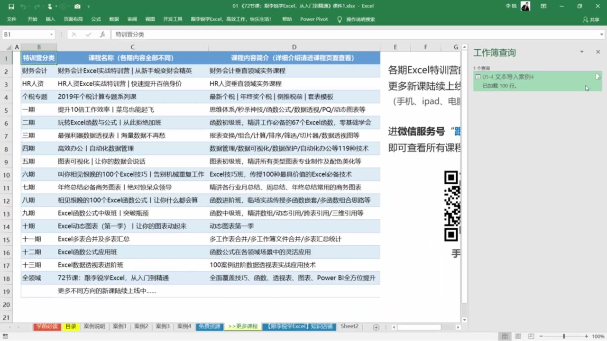
Task: Open the 公式 ribbon tab
Action: pyautogui.click(x=96, y=19)
